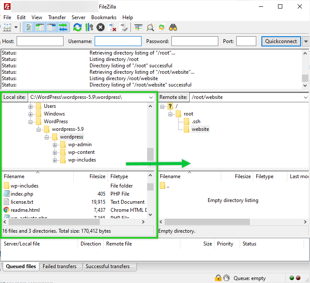
Task: Select the website folder in remote tree
Action: tap(200, 129)
